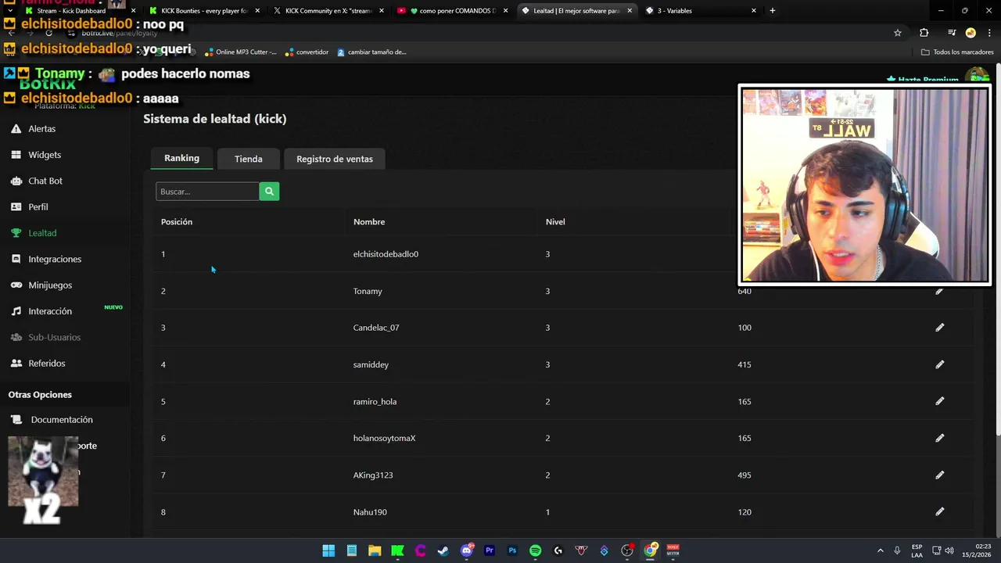
Task: Open the Windows Start menu
Action: [x=328, y=550]
